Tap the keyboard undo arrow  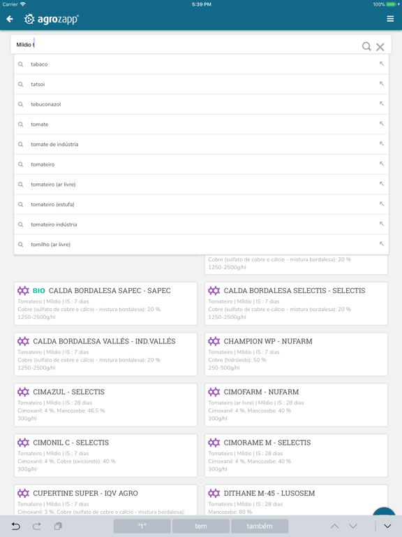(x=16, y=526)
